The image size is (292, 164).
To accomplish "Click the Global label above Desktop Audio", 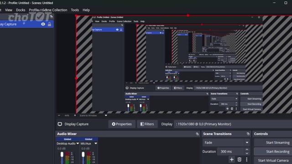I will tap(68, 139).
